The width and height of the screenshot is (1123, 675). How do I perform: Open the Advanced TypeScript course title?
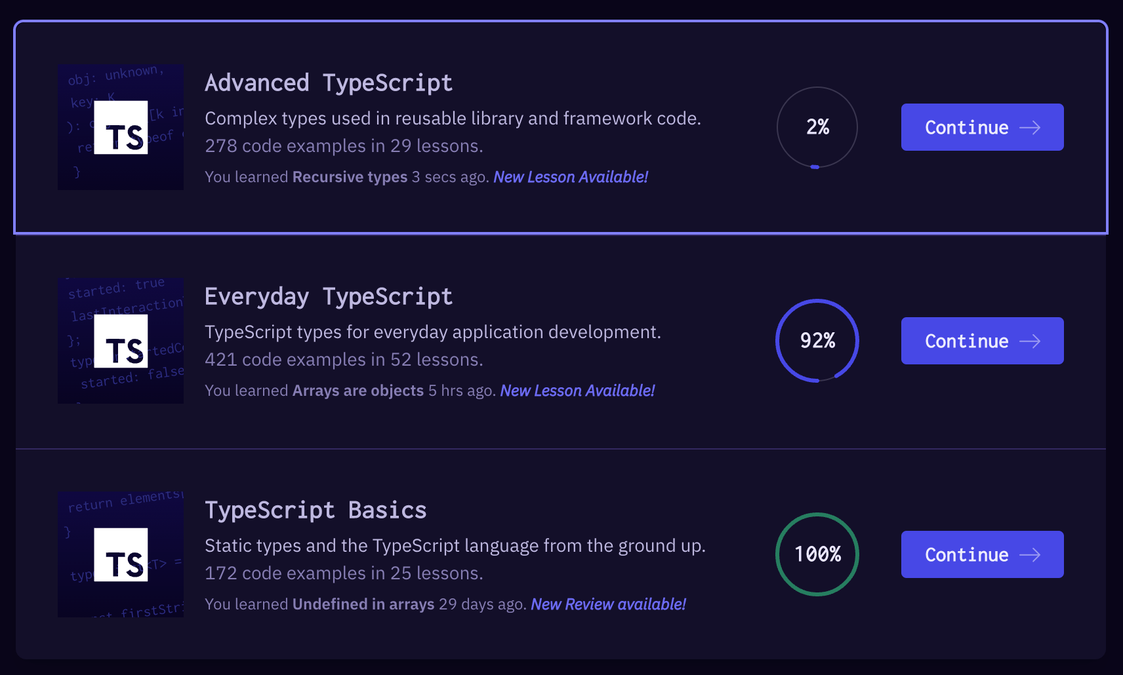coord(329,83)
